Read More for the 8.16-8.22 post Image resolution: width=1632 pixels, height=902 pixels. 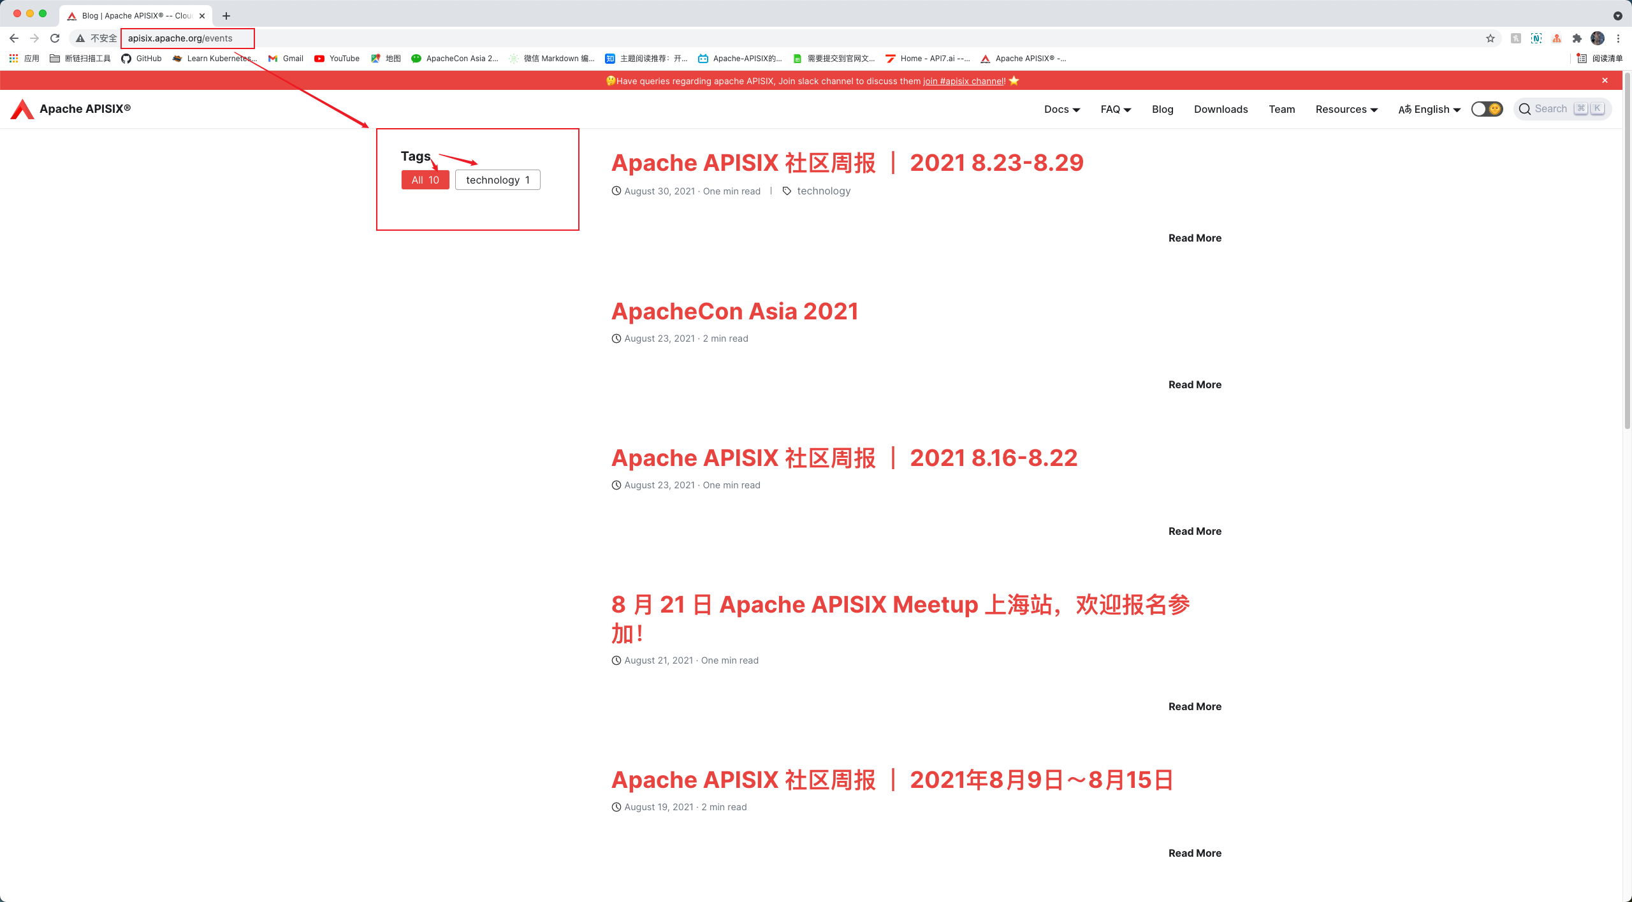[x=1195, y=531]
